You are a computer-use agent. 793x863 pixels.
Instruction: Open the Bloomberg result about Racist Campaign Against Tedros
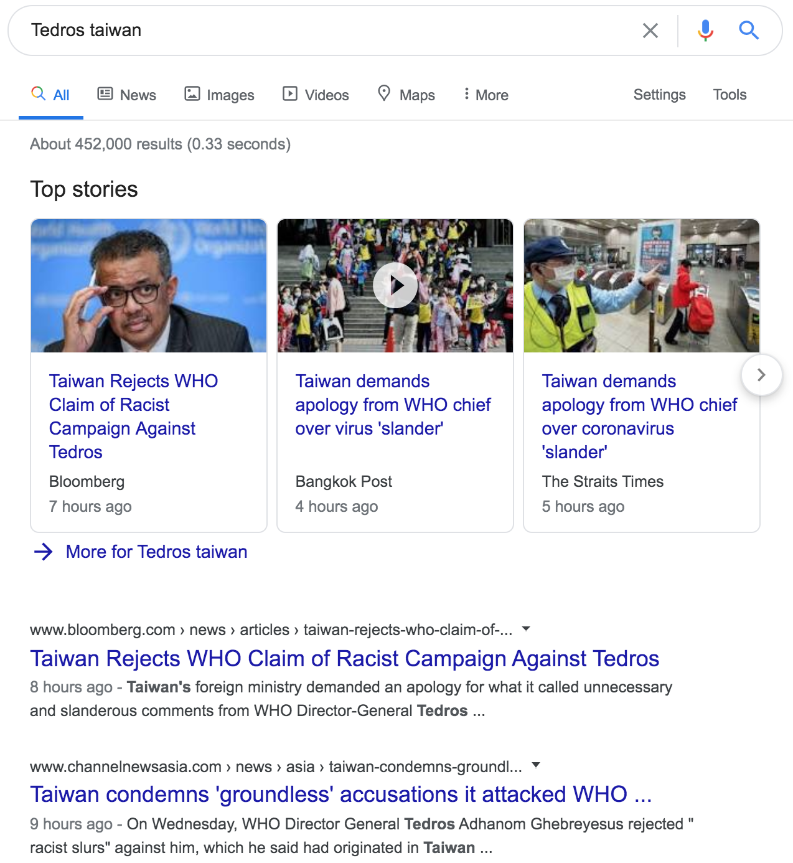pyautogui.click(x=344, y=658)
